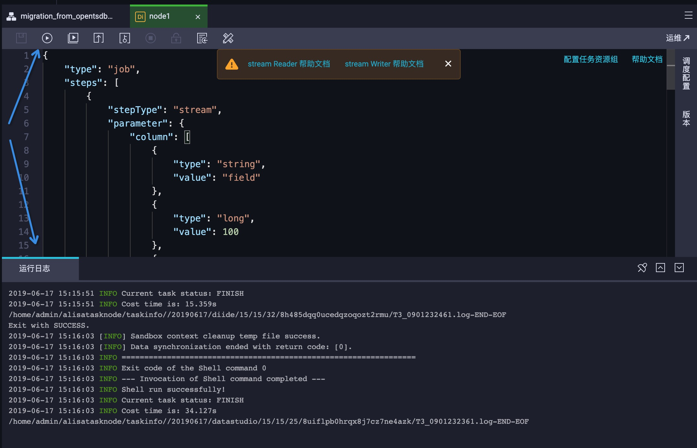The image size is (697, 448).
Task: Click the import template script icon
Action: (202, 38)
